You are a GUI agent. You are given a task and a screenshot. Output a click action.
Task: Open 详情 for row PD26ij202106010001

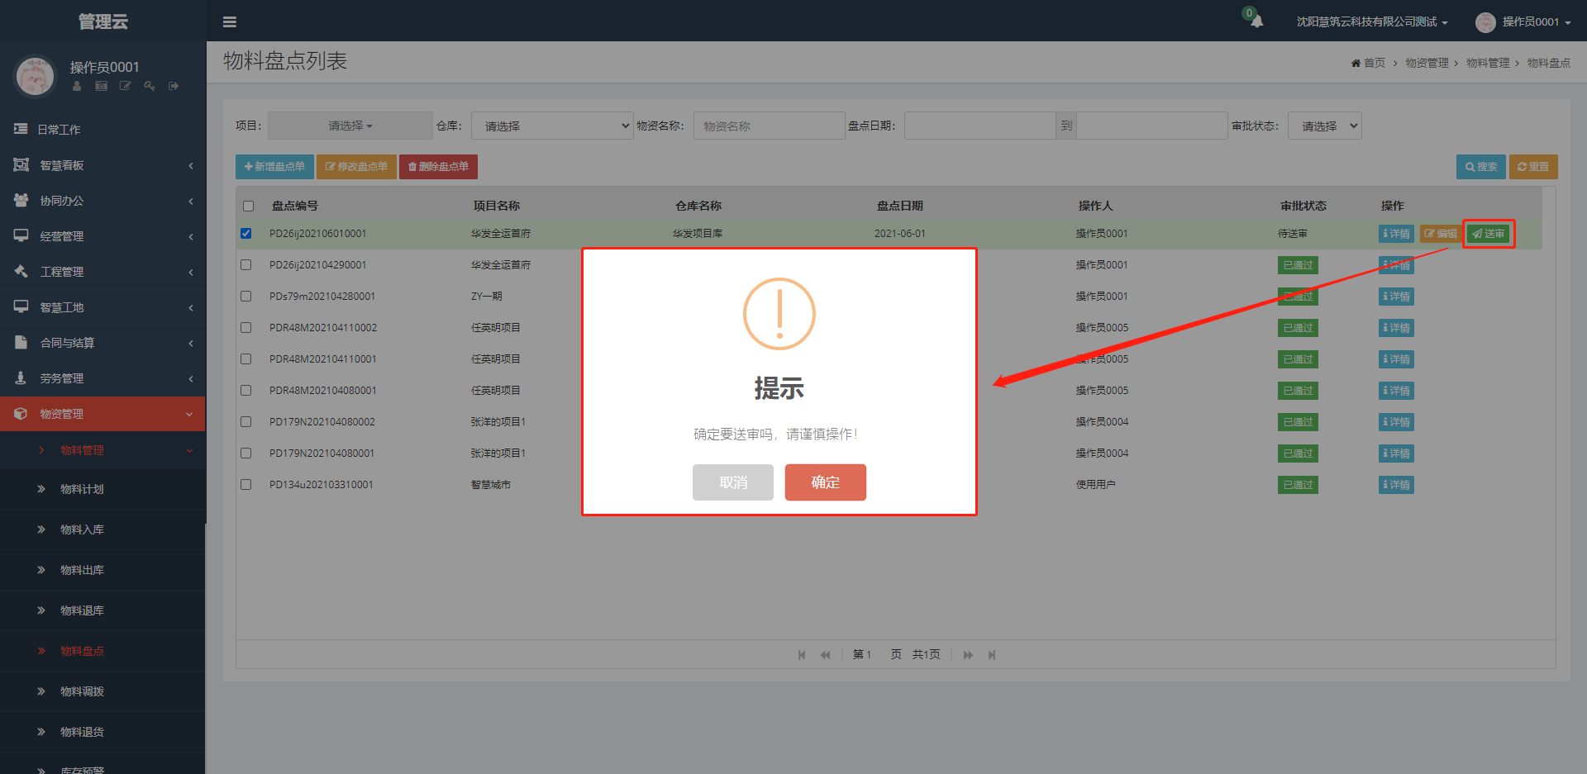pos(1396,234)
